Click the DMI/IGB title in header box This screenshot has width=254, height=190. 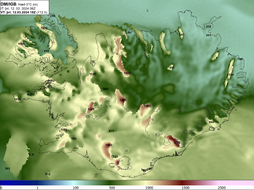click(8, 4)
